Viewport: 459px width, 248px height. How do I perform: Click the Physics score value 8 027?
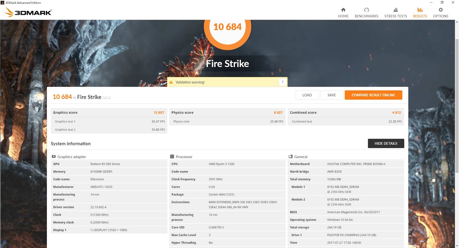[x=278, y=113]
